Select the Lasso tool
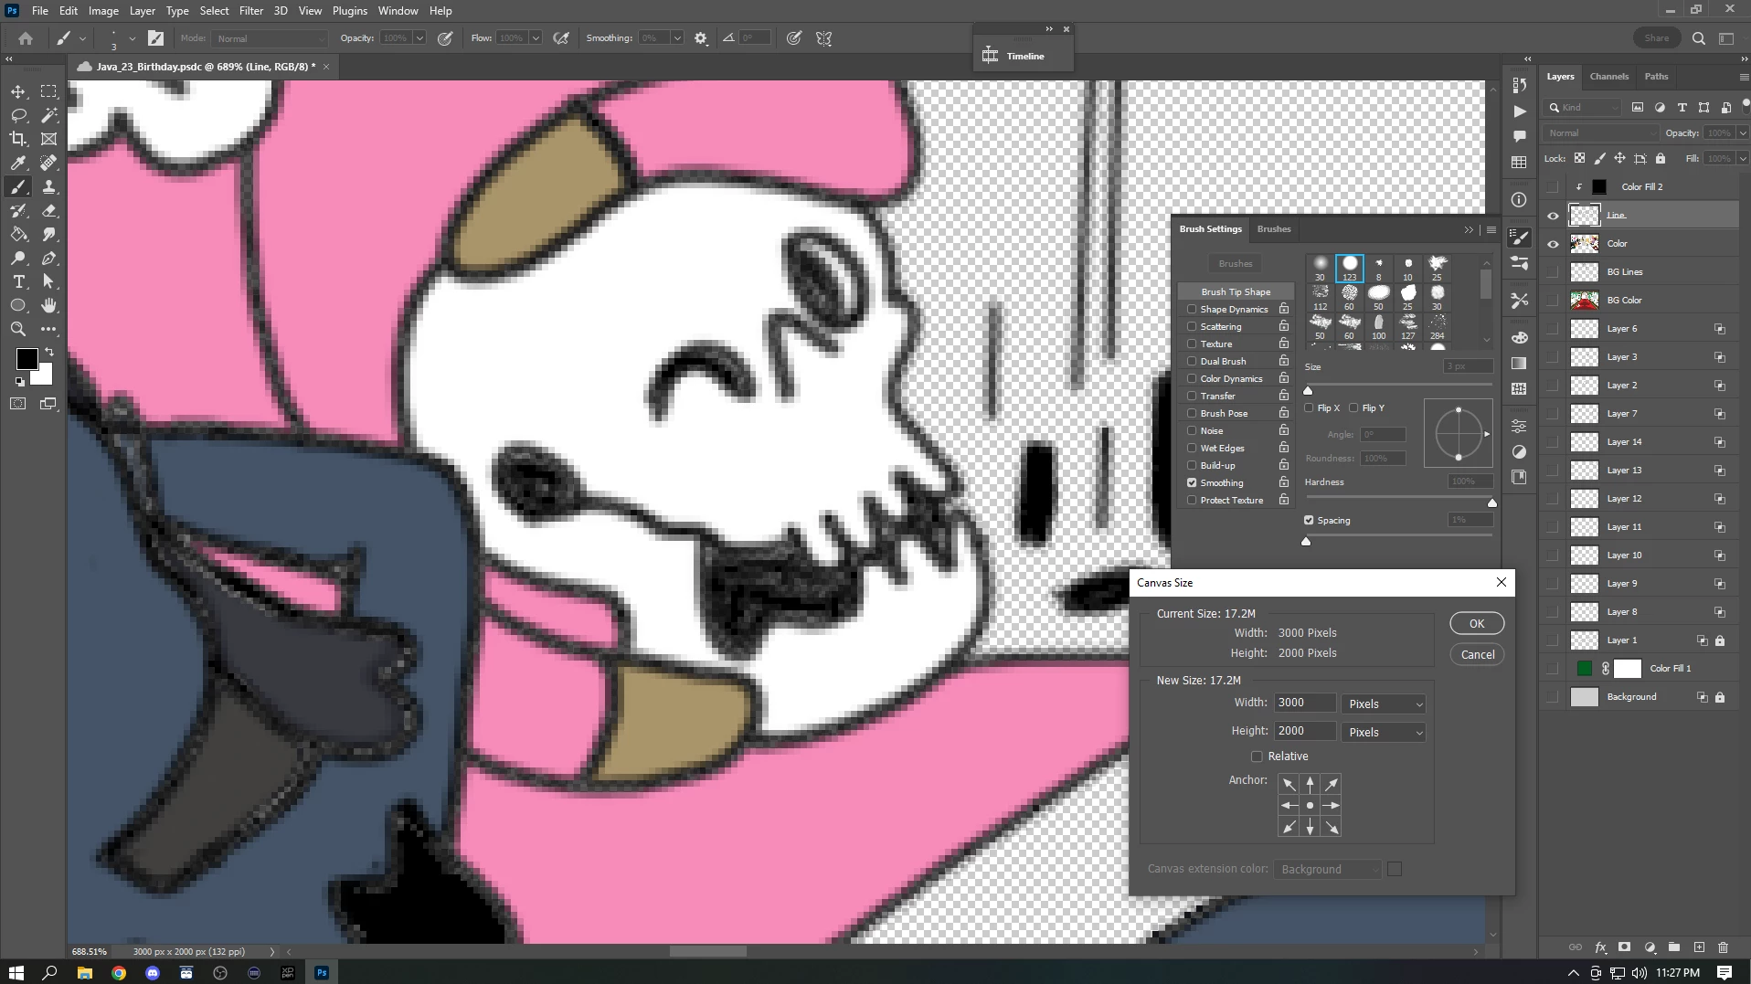 (18, 115)
